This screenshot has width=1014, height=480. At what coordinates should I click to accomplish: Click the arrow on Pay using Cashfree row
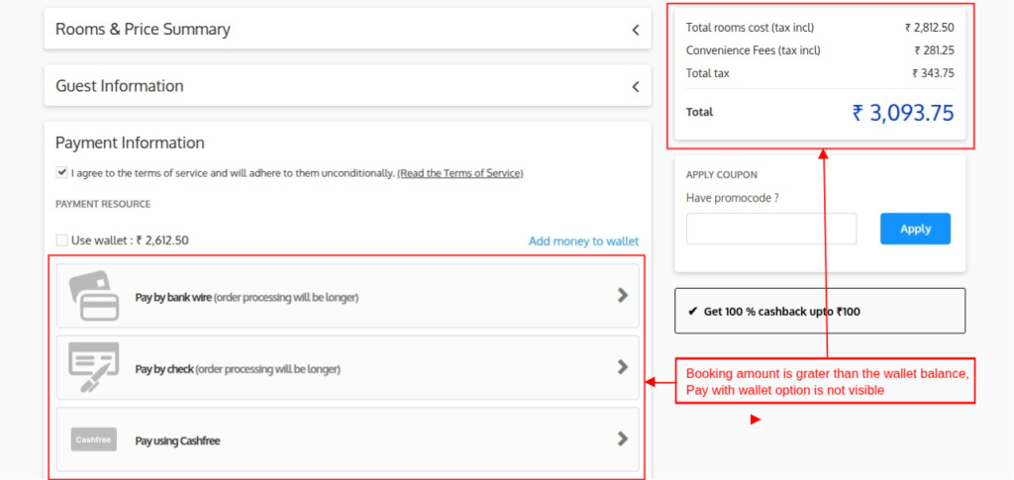click(622, 438)
